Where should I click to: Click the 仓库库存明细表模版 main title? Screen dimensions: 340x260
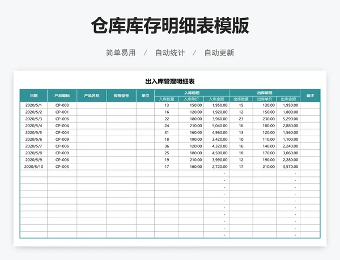[x=170, y=26]
